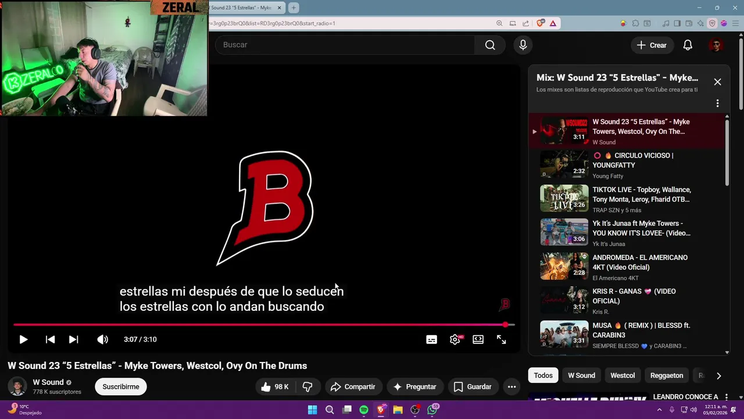This screenshot has height=419, width=744.
Task: Focus the Buscar search field
Action: pyautogui.click(x=345, y=45)
